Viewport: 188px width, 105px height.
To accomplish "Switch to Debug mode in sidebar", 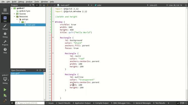I will point(5,35).
